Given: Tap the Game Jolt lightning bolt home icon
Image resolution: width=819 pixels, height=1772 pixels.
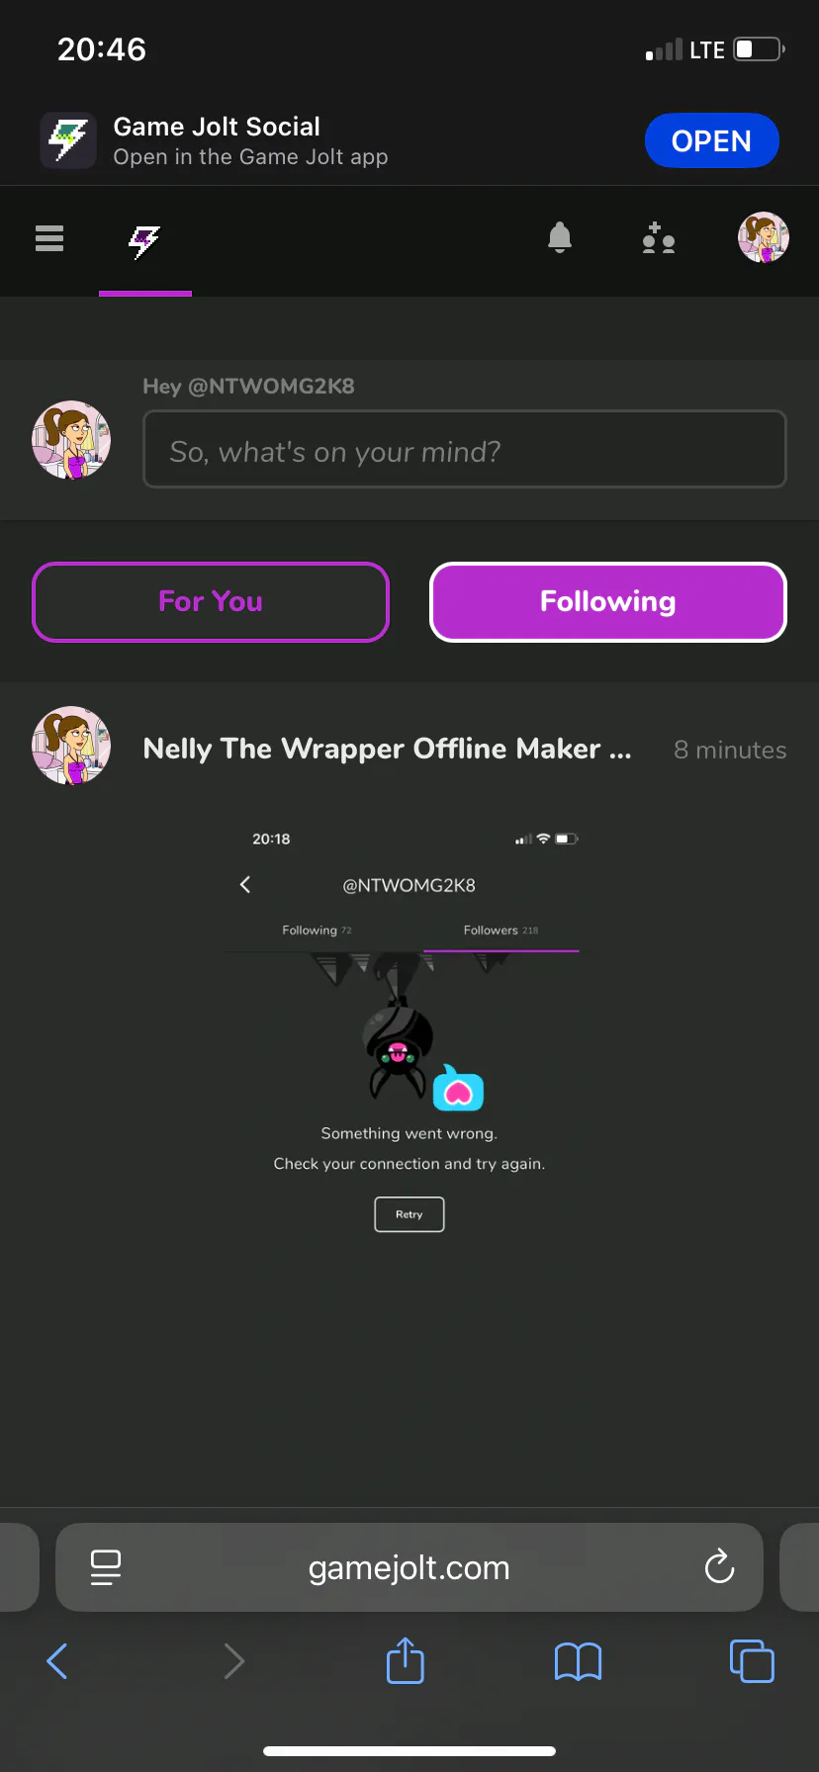Looking at the screenshot, I should (144, 240).
